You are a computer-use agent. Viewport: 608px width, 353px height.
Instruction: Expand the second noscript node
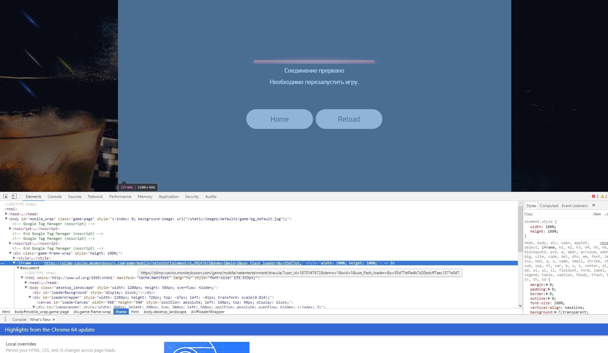(10, 243)
